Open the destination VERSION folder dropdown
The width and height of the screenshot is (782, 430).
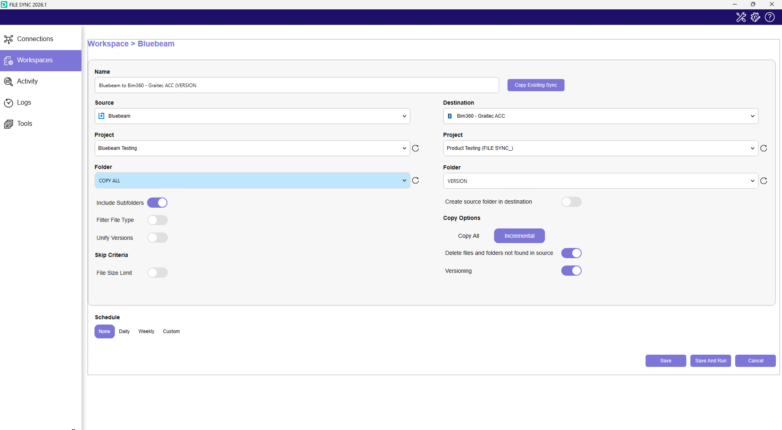[600, 181]
